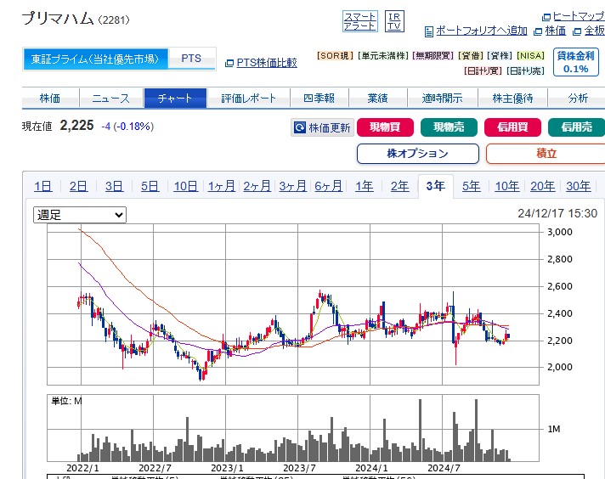The width and height of the screenshot is (605, 479).
Task: Click the 2,225 current price value
Action: [76, 126]
